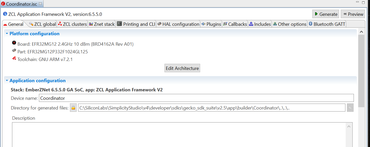Screen dimensions: 370x147
Task: Click the directory for generated files field
Action: click(x=212, y=108)
